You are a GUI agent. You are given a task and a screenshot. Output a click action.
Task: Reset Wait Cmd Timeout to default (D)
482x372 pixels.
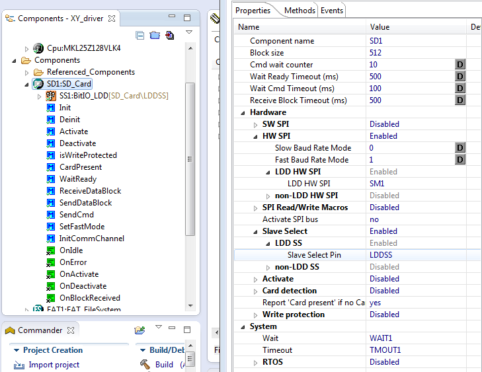click(x=460, y=89)
